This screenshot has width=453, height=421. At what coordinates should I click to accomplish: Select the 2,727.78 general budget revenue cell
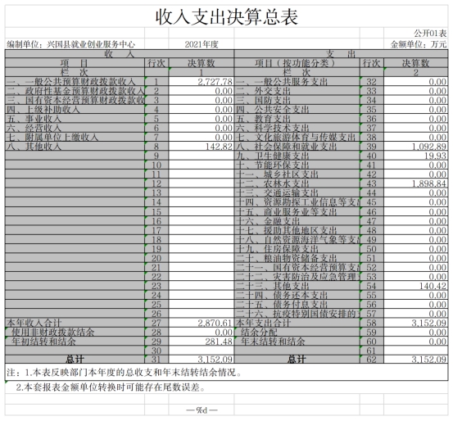(x=201, y=82)
